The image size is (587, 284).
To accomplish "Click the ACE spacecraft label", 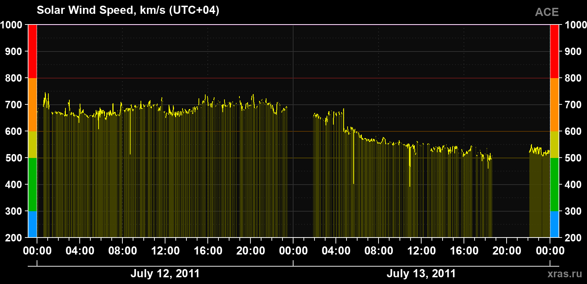I will pyautogui.click(x=547, y=12).
